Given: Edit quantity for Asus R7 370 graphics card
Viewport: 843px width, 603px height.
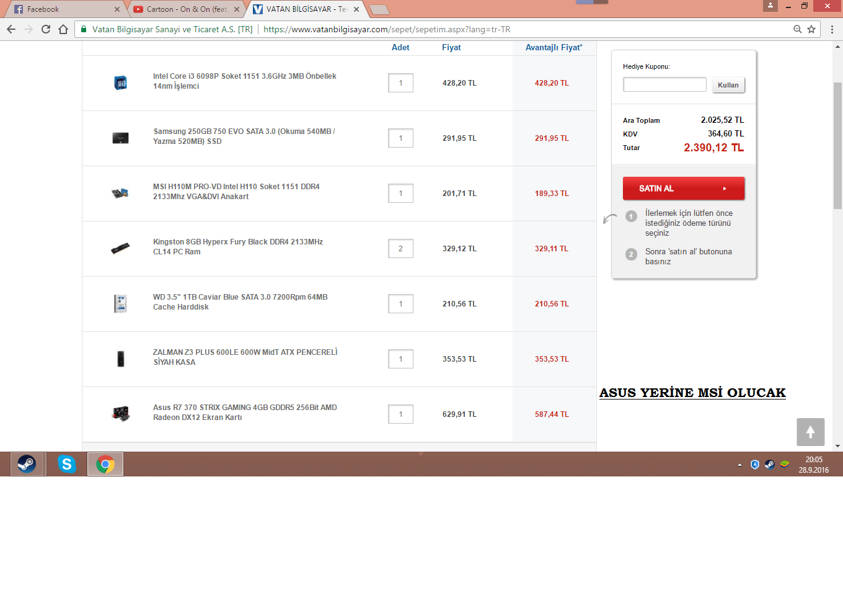Looking at the screenshot, I should point(400,414).
